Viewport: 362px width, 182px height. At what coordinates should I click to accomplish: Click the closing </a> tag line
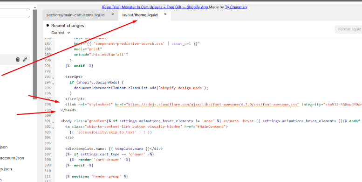(x=69, y=138)
